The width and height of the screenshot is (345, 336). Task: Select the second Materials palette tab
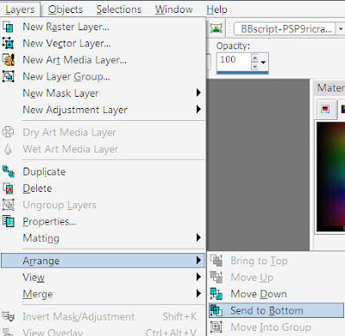click(342, 109)
